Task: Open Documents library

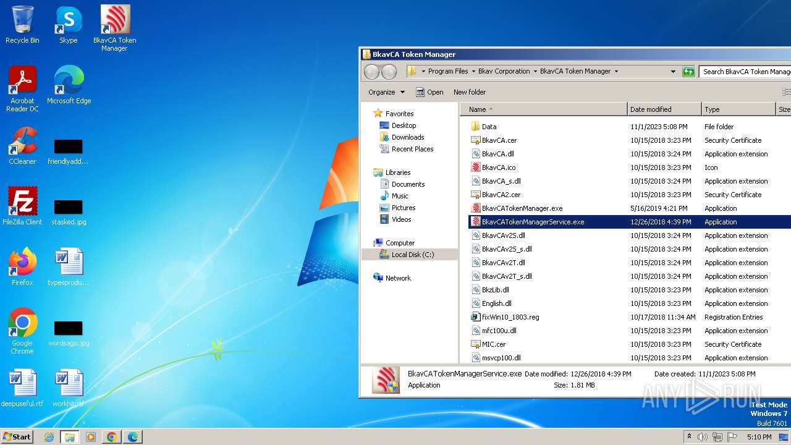Action: pyautogui.click(x=402, y=184)
